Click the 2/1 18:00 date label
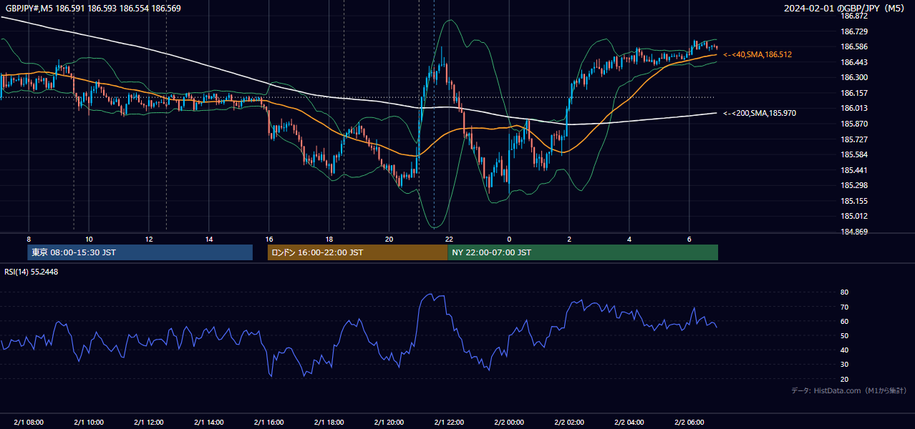This screenshot has width=915, height=429. (x=329, y=422)
